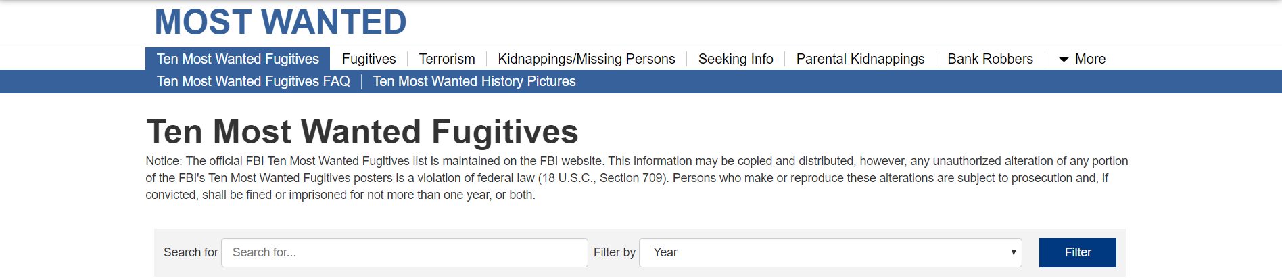
Task: Click the "Search for" label
Action: (191, 252)
